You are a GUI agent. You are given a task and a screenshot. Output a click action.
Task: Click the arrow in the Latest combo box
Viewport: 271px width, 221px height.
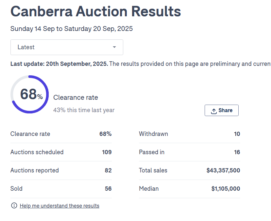[x=114, y=47]
